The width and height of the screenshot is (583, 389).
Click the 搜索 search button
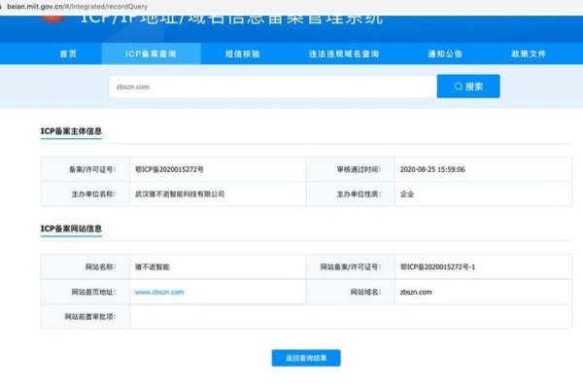tap(468, 87)
